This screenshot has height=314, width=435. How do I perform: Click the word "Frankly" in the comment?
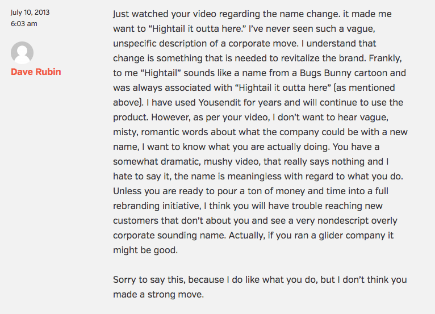pyautogui.click(x=380, y=58)
